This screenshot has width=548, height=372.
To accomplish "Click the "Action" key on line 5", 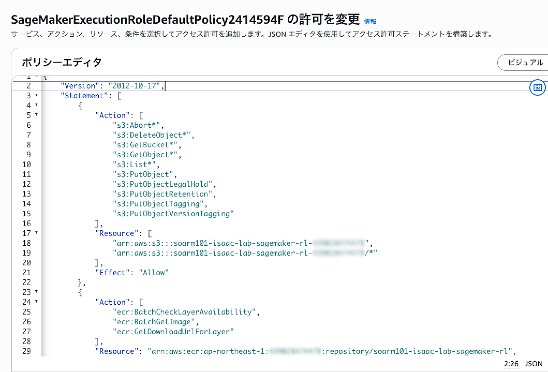I will point(112,115).
